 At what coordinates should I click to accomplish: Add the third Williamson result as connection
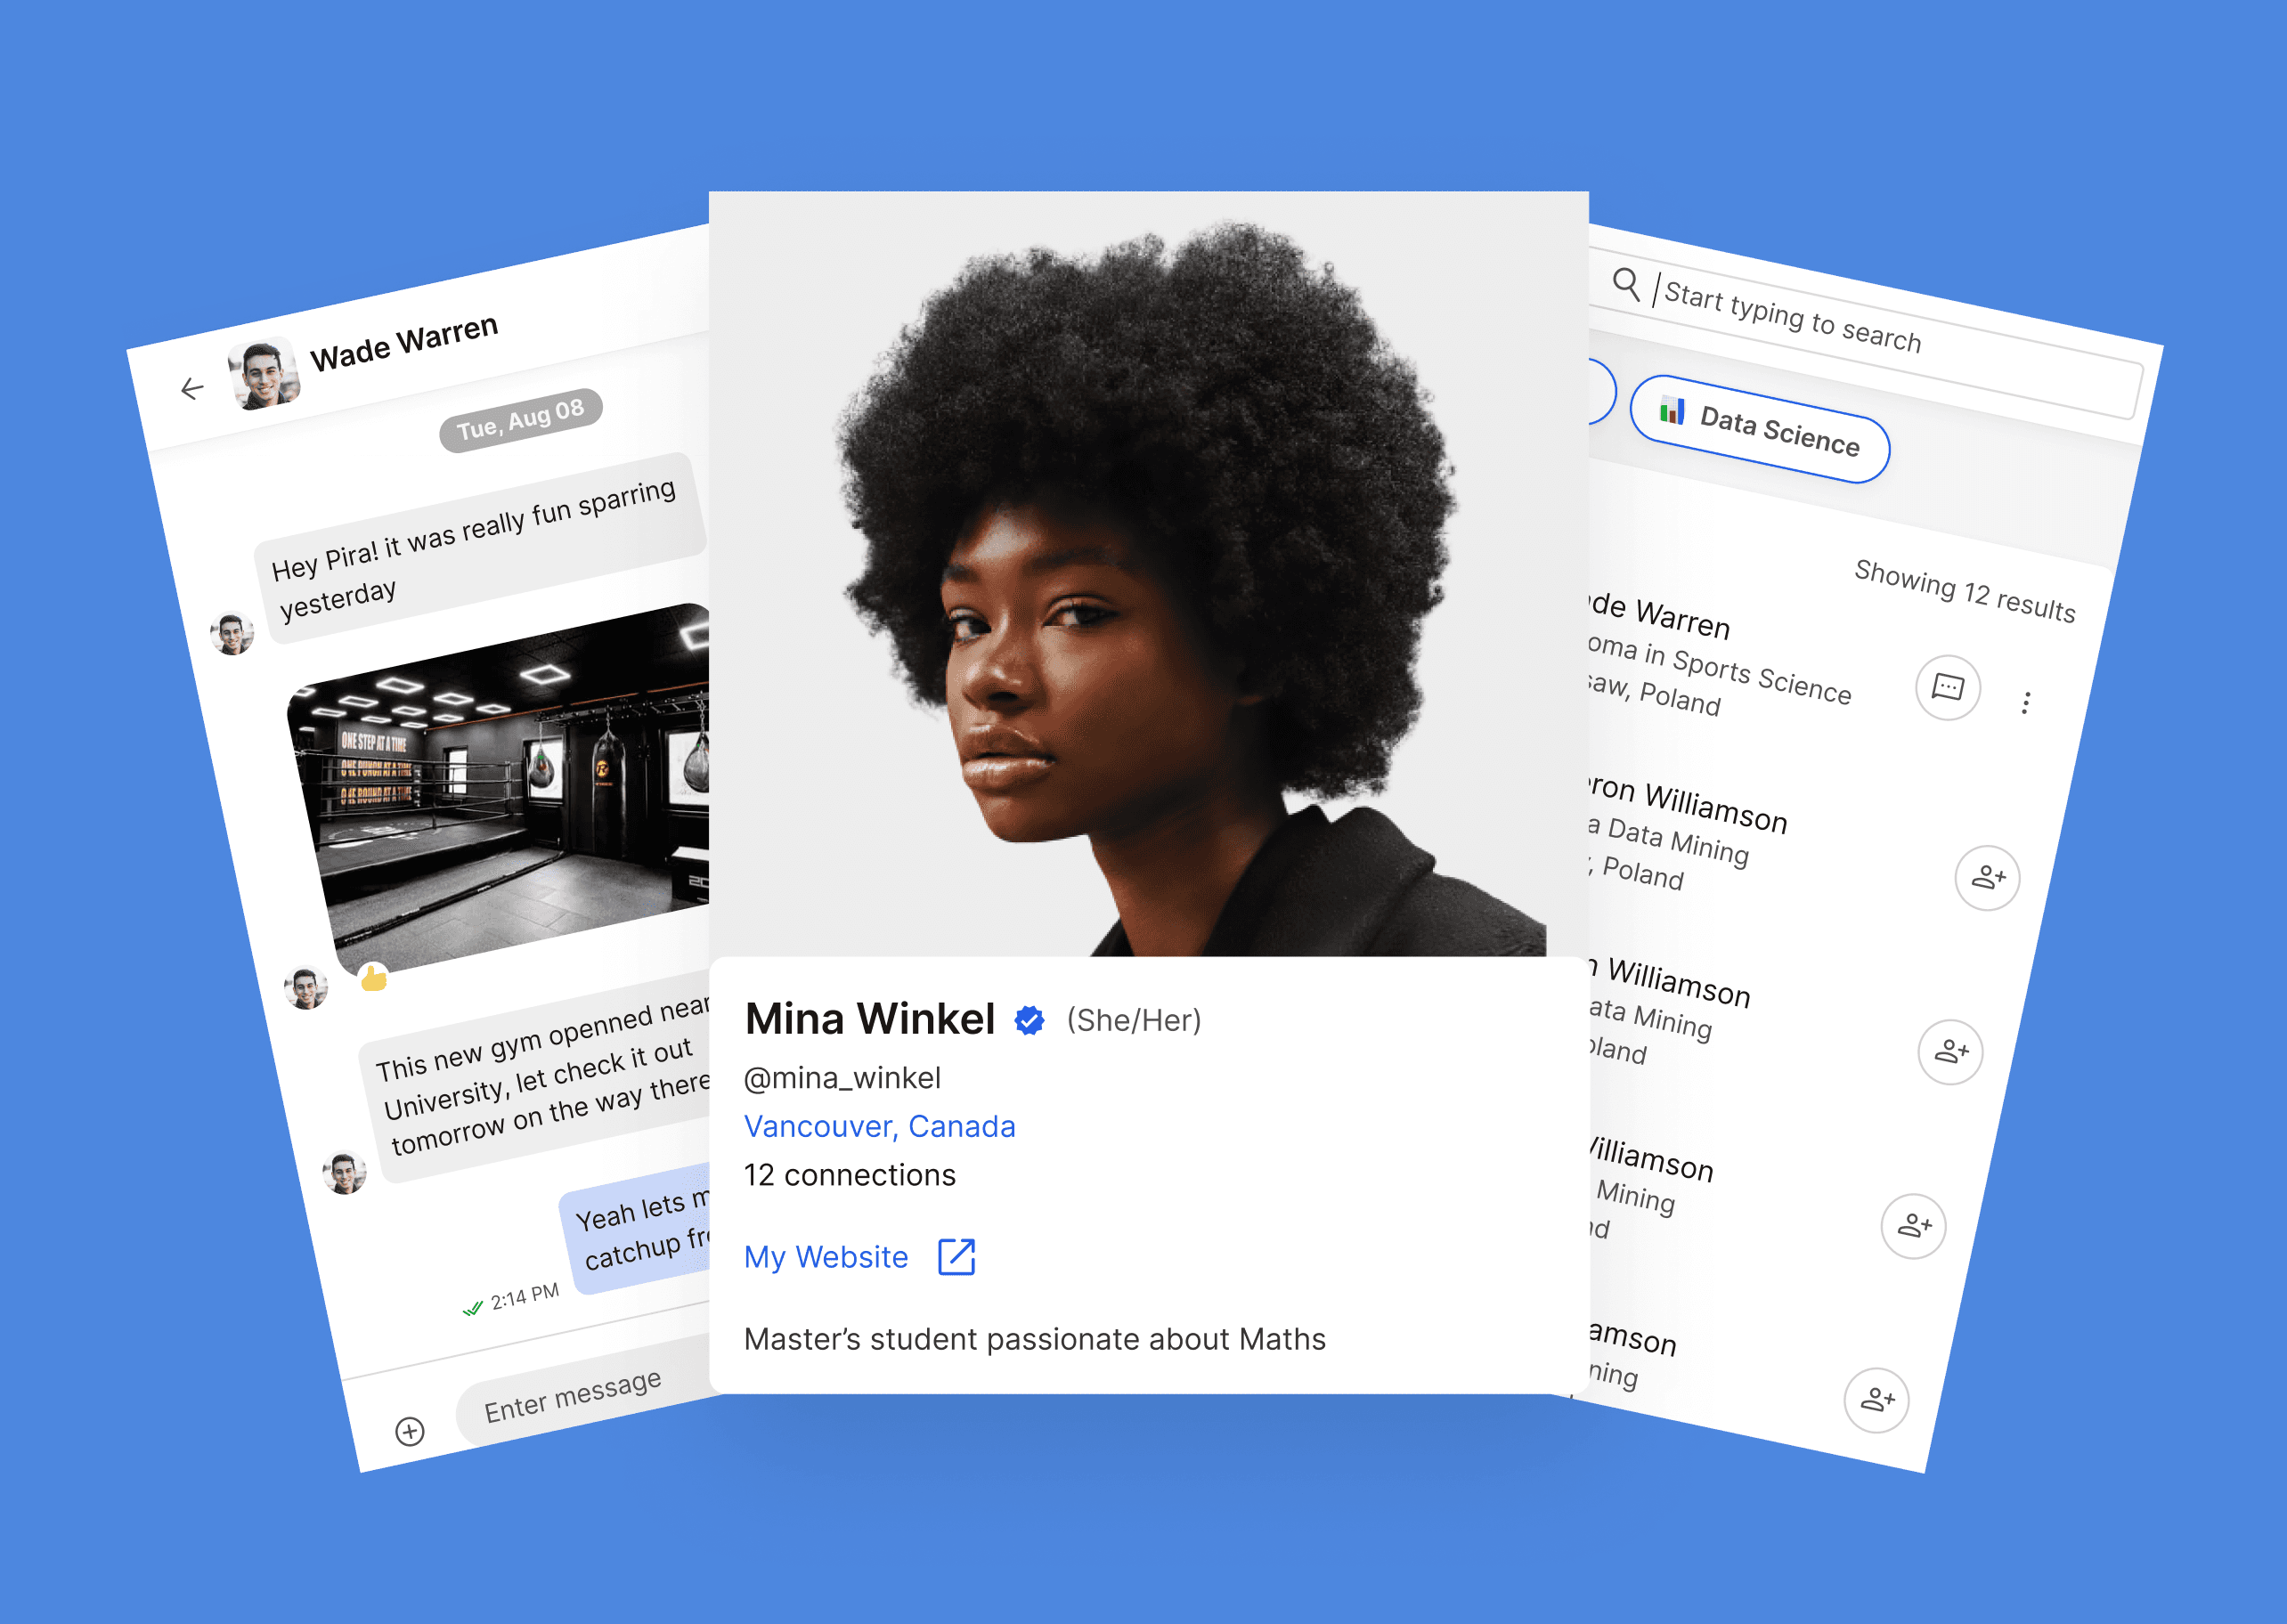[1913, 1226]
